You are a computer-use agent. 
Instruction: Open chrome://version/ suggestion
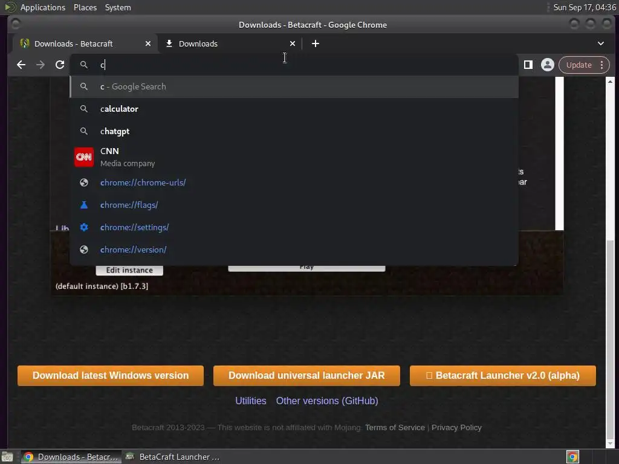point(294,250)
